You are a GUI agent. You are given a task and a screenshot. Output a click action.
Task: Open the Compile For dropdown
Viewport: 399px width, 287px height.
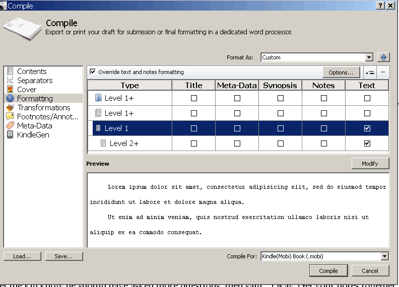[385, 256]
